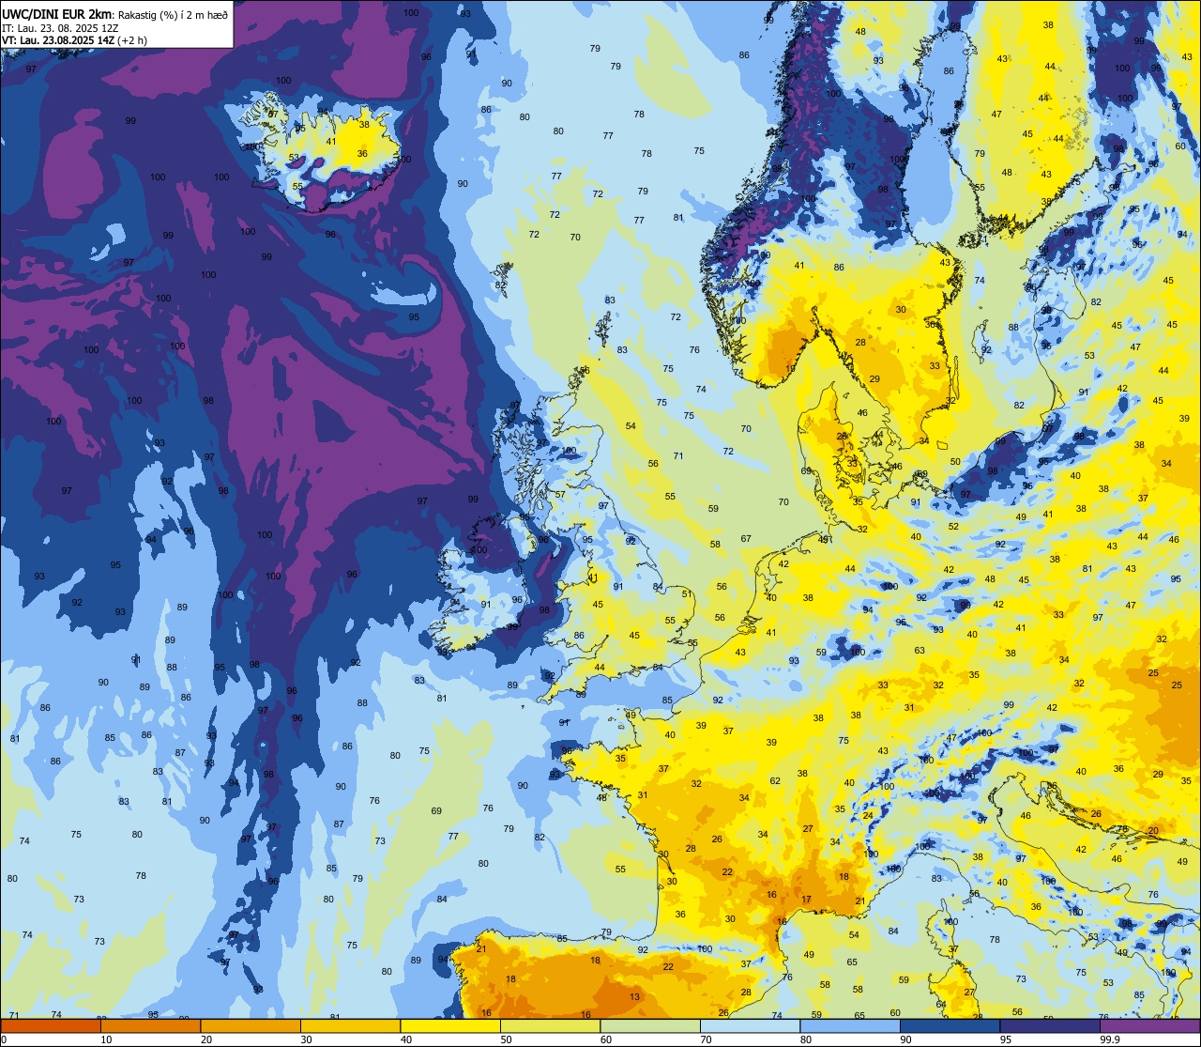1201x1047 pixels.
Task: Click the humidity value 67 in the southern North Sea
Action: (746, 539)
